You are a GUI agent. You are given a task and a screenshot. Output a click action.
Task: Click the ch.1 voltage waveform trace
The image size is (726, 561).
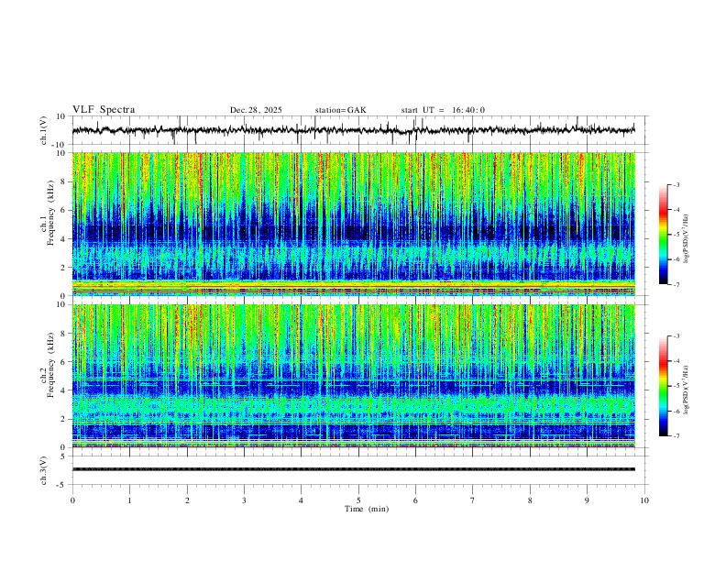tap(354, 130)
